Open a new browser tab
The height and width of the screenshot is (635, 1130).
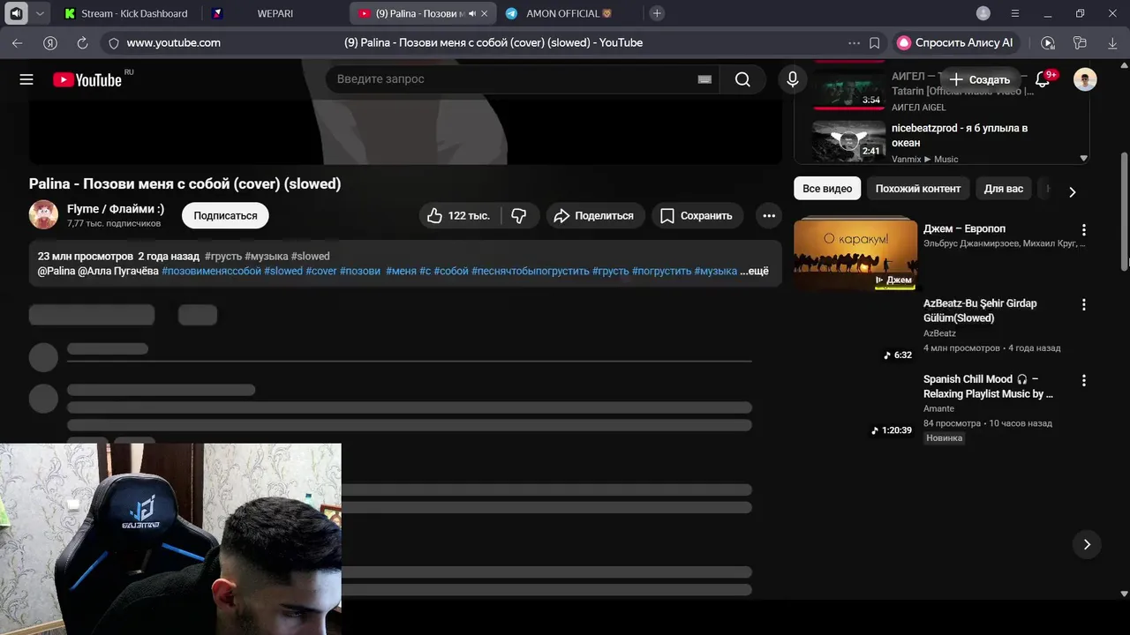click(x=657, y=13)
